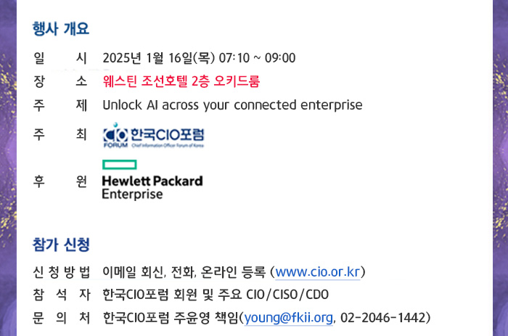Click the red 웨스틴 조선호텔 2층 오키드룸 text
Image resolution: width=508 pixels, height=336 pixels.
(181, 81)
